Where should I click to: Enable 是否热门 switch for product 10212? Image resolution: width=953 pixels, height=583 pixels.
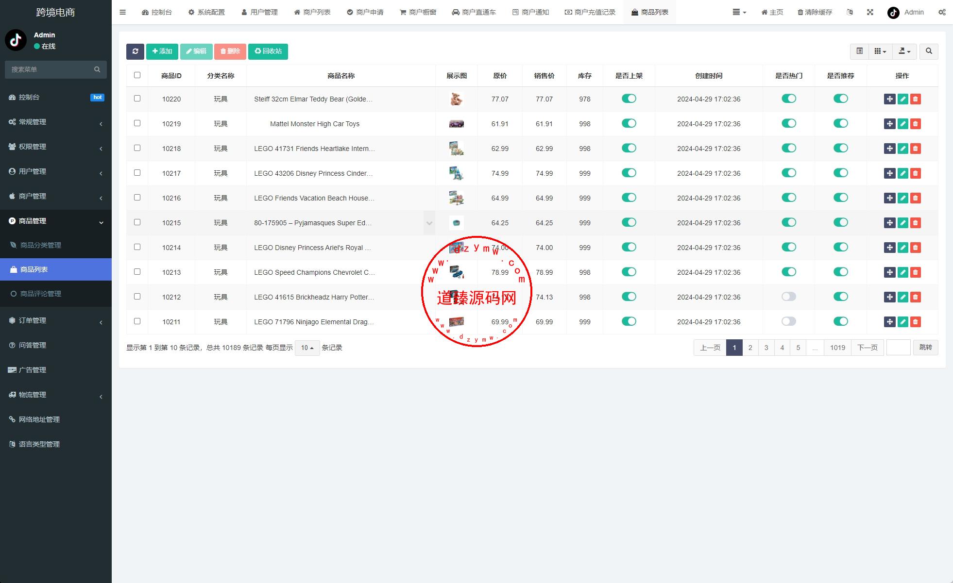point(788,297)
